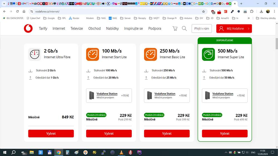Open the Internet menu
The width and height of the screenshot is (278, 156).
59,29
